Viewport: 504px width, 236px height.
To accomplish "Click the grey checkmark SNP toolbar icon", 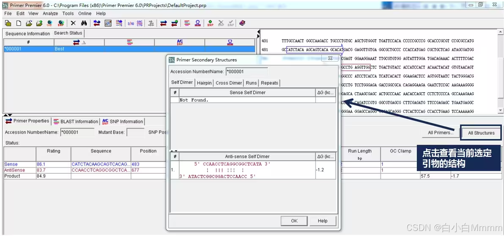I will (x=231, y=23).
